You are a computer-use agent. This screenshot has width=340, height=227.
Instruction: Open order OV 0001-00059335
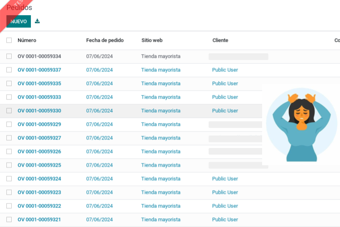[39, 83]
